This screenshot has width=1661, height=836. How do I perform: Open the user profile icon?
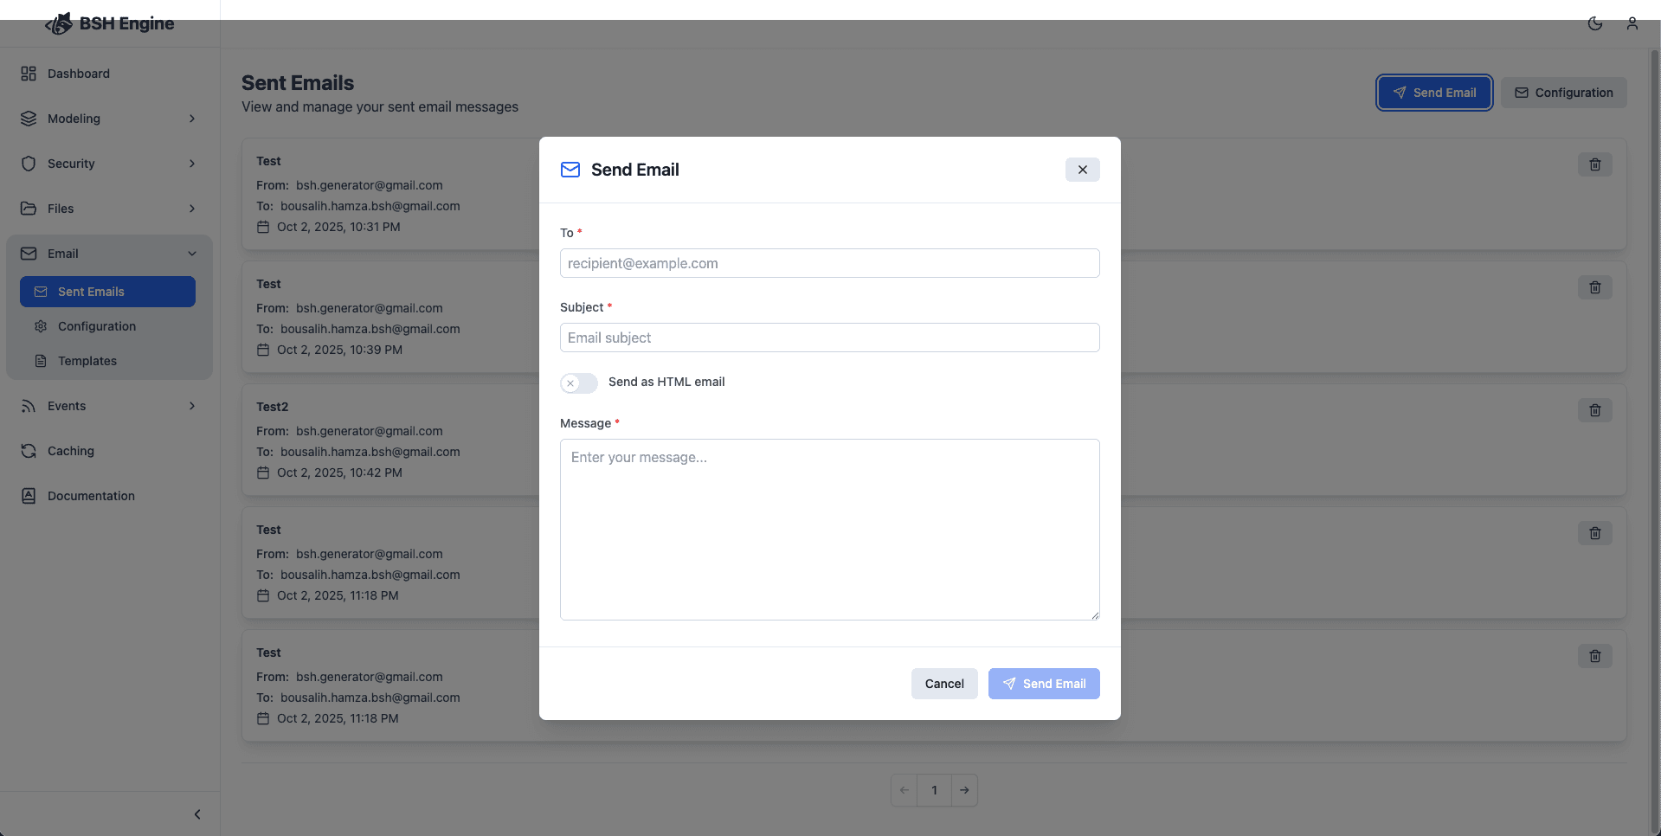(x=1632, y=23)
